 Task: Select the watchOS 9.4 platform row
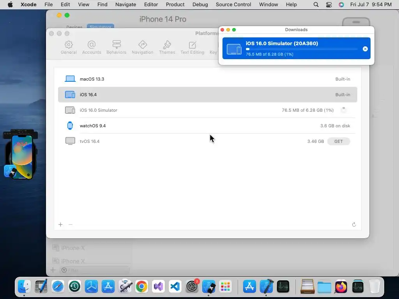(207, 126)
